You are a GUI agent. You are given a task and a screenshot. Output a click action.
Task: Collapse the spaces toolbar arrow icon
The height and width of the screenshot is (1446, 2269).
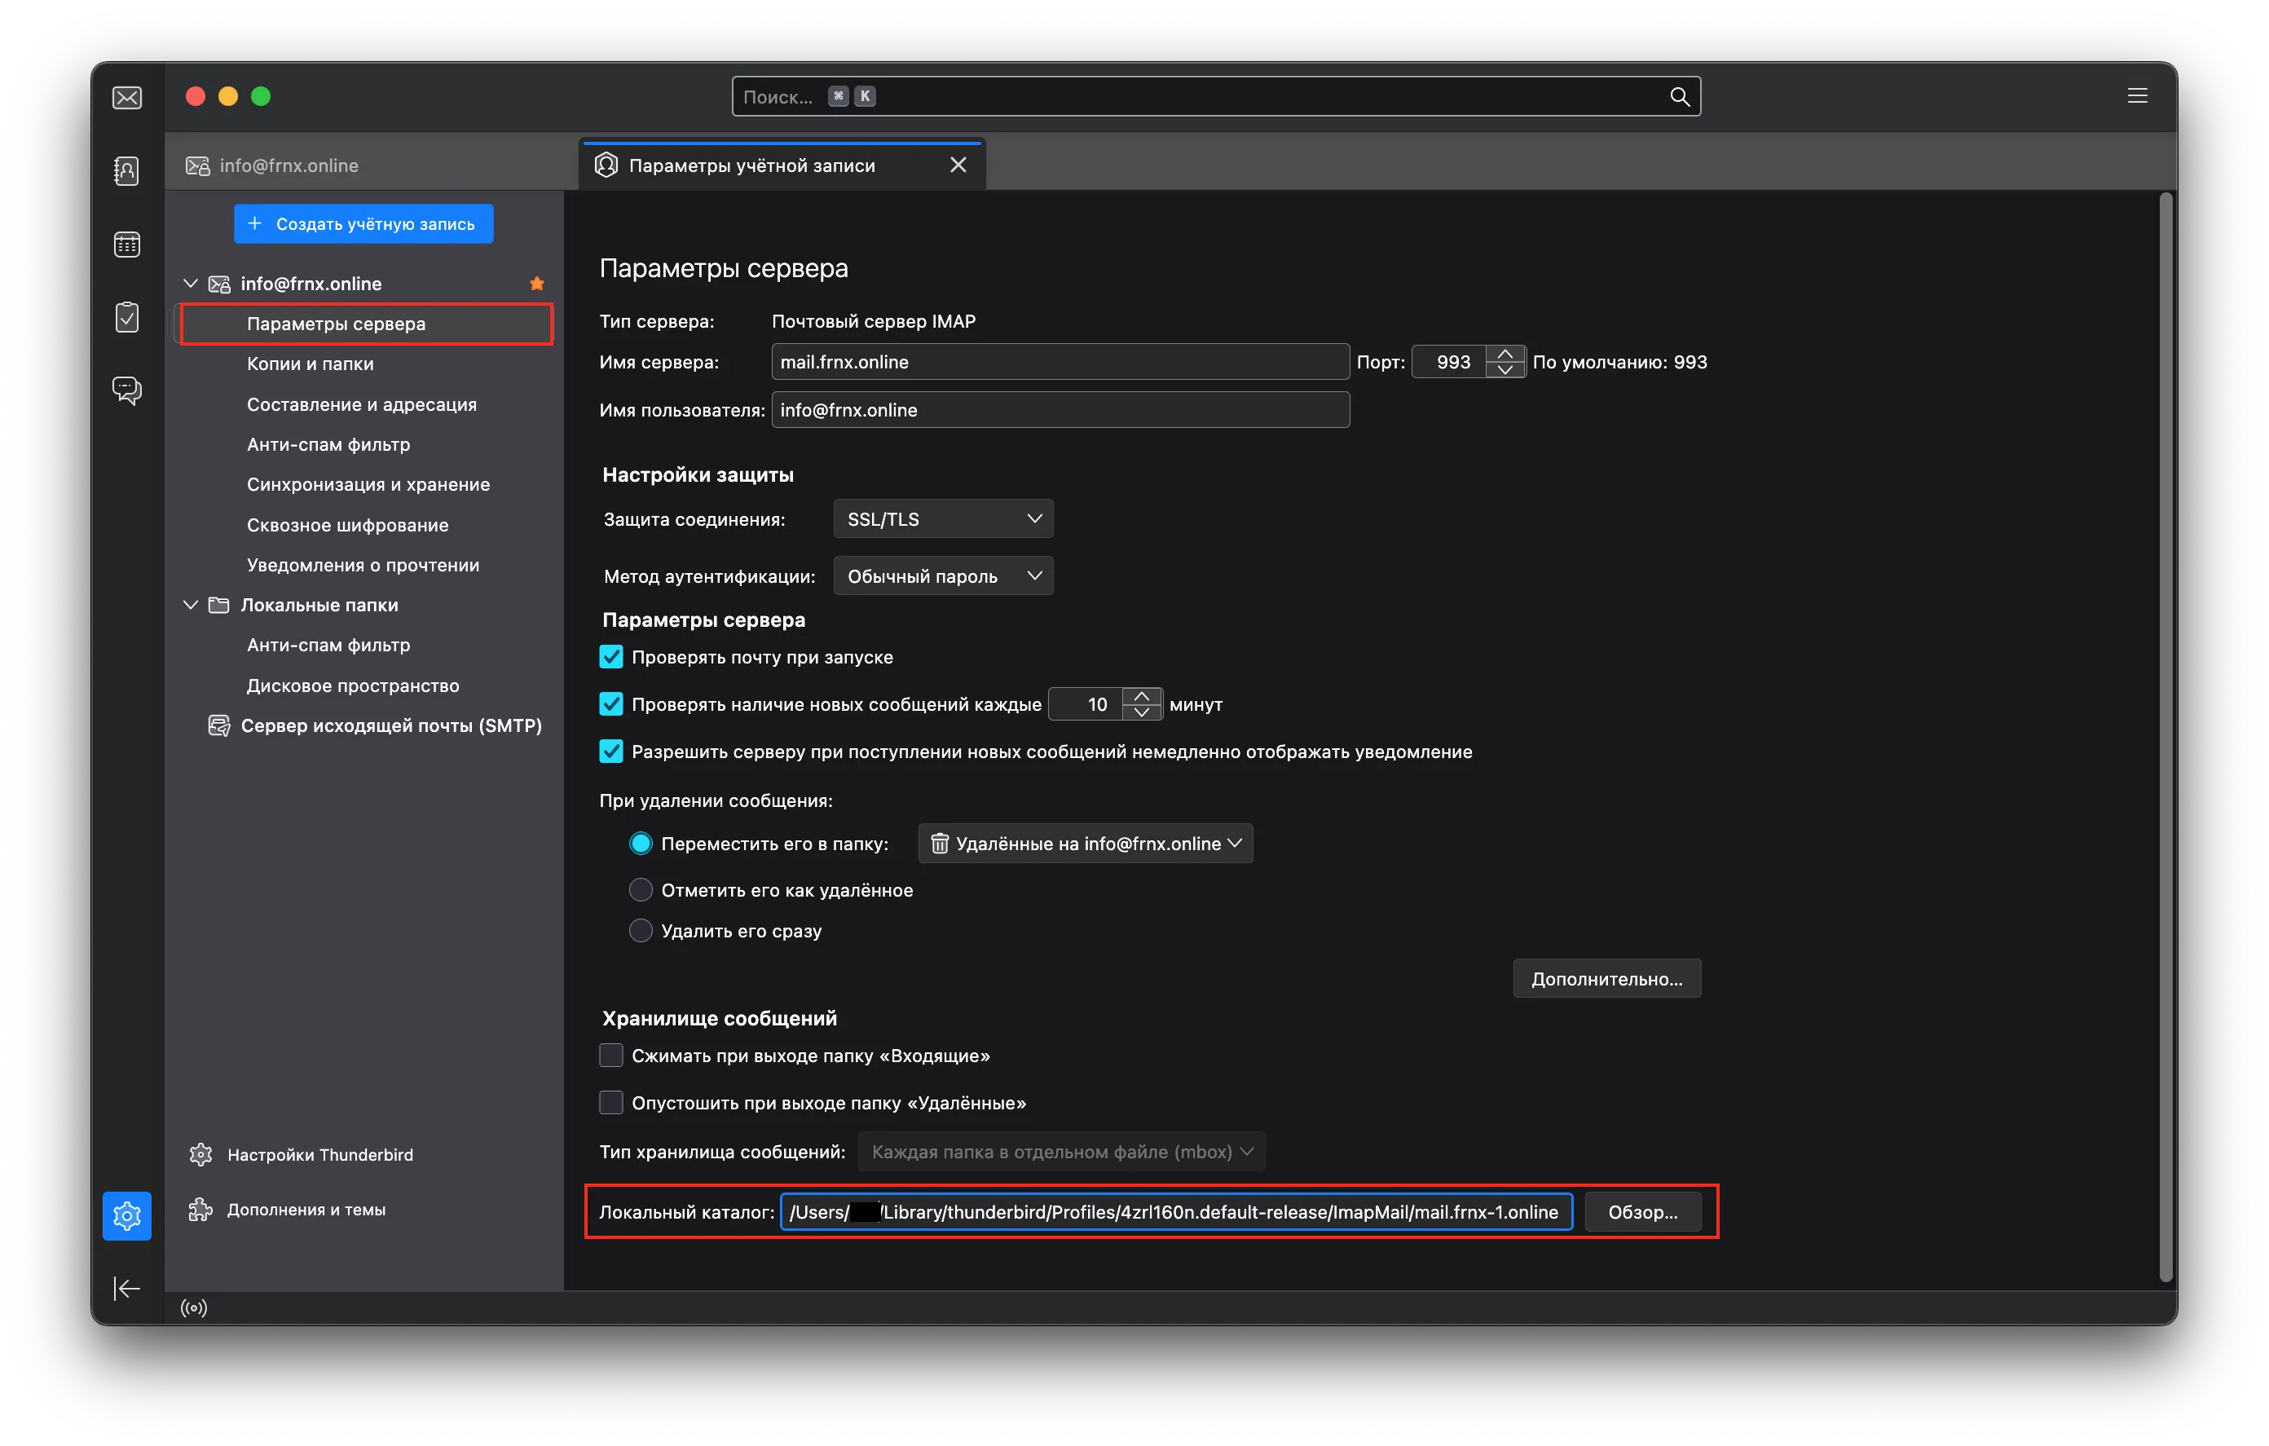coord(126,1288)
